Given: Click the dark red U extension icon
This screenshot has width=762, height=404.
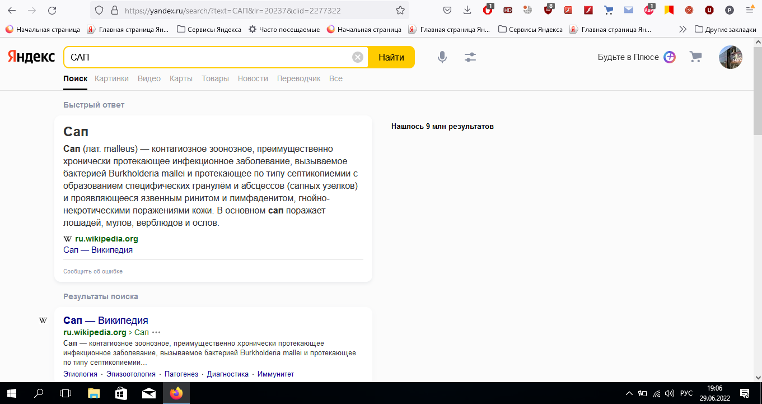Looking at the screenshot, I should [709, 10].
